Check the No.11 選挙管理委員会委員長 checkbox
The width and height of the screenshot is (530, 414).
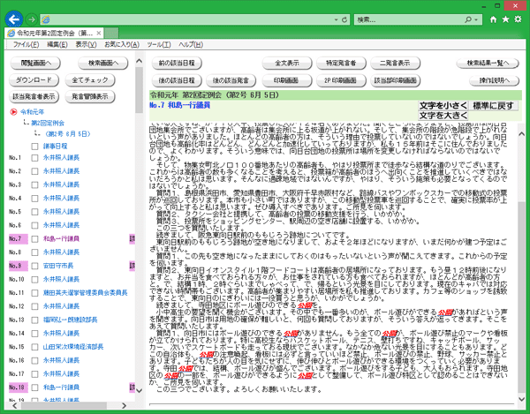pos(34,293)
